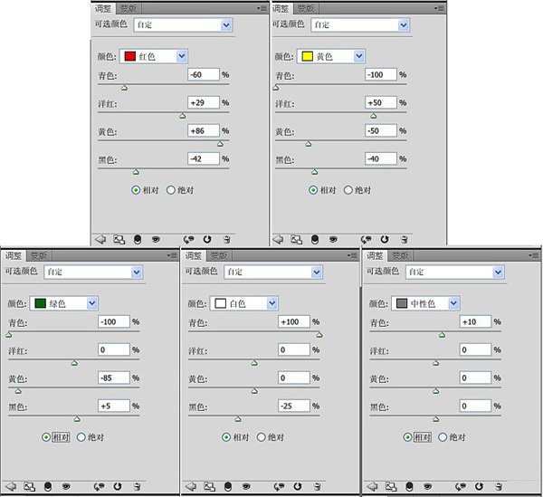Select 相对 radio in Red (红色) panel
The image size is (543, 497).
pos(136,190)
